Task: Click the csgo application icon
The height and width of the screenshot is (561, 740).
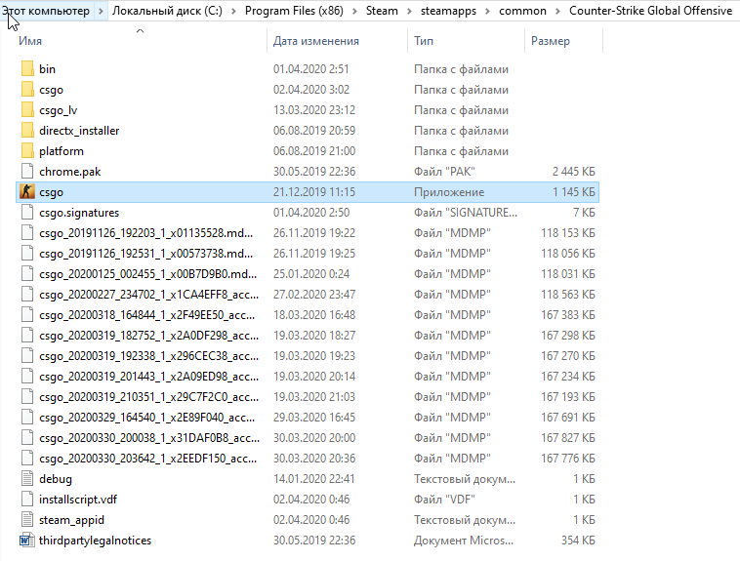Action: click(x=27, y=192)
